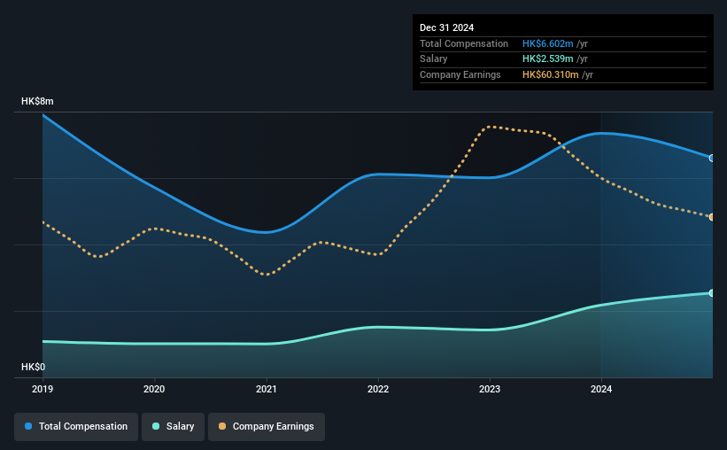This screenshot has height=450, width=727.
Task: Click the 2024 axis label
Action: (601, 389)
